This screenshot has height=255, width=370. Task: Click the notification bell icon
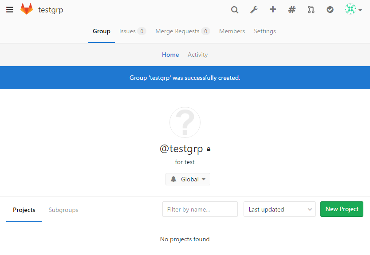[173, 179]
